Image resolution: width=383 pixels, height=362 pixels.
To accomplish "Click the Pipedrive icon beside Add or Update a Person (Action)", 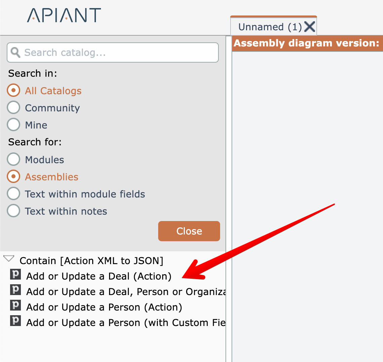I will [x=15, y=306].
